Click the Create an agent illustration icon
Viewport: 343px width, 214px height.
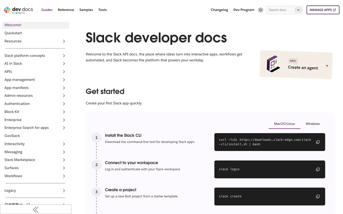[273, 64]
